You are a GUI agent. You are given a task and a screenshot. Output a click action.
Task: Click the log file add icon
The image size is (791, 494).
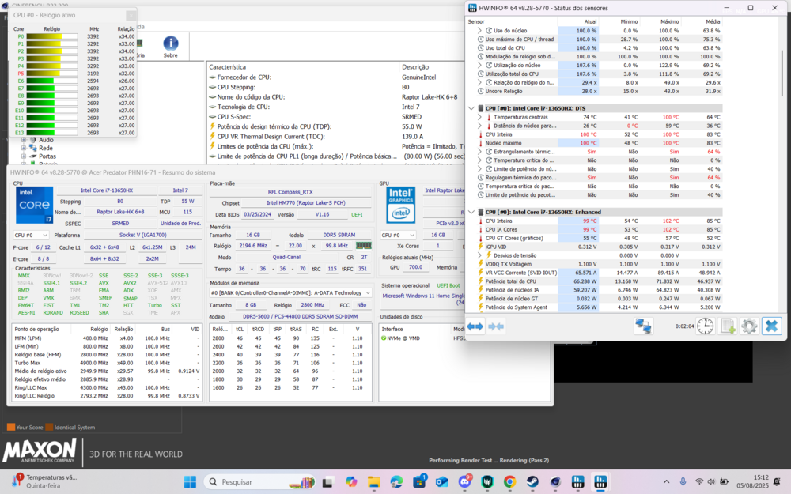(x=728, y=326)
